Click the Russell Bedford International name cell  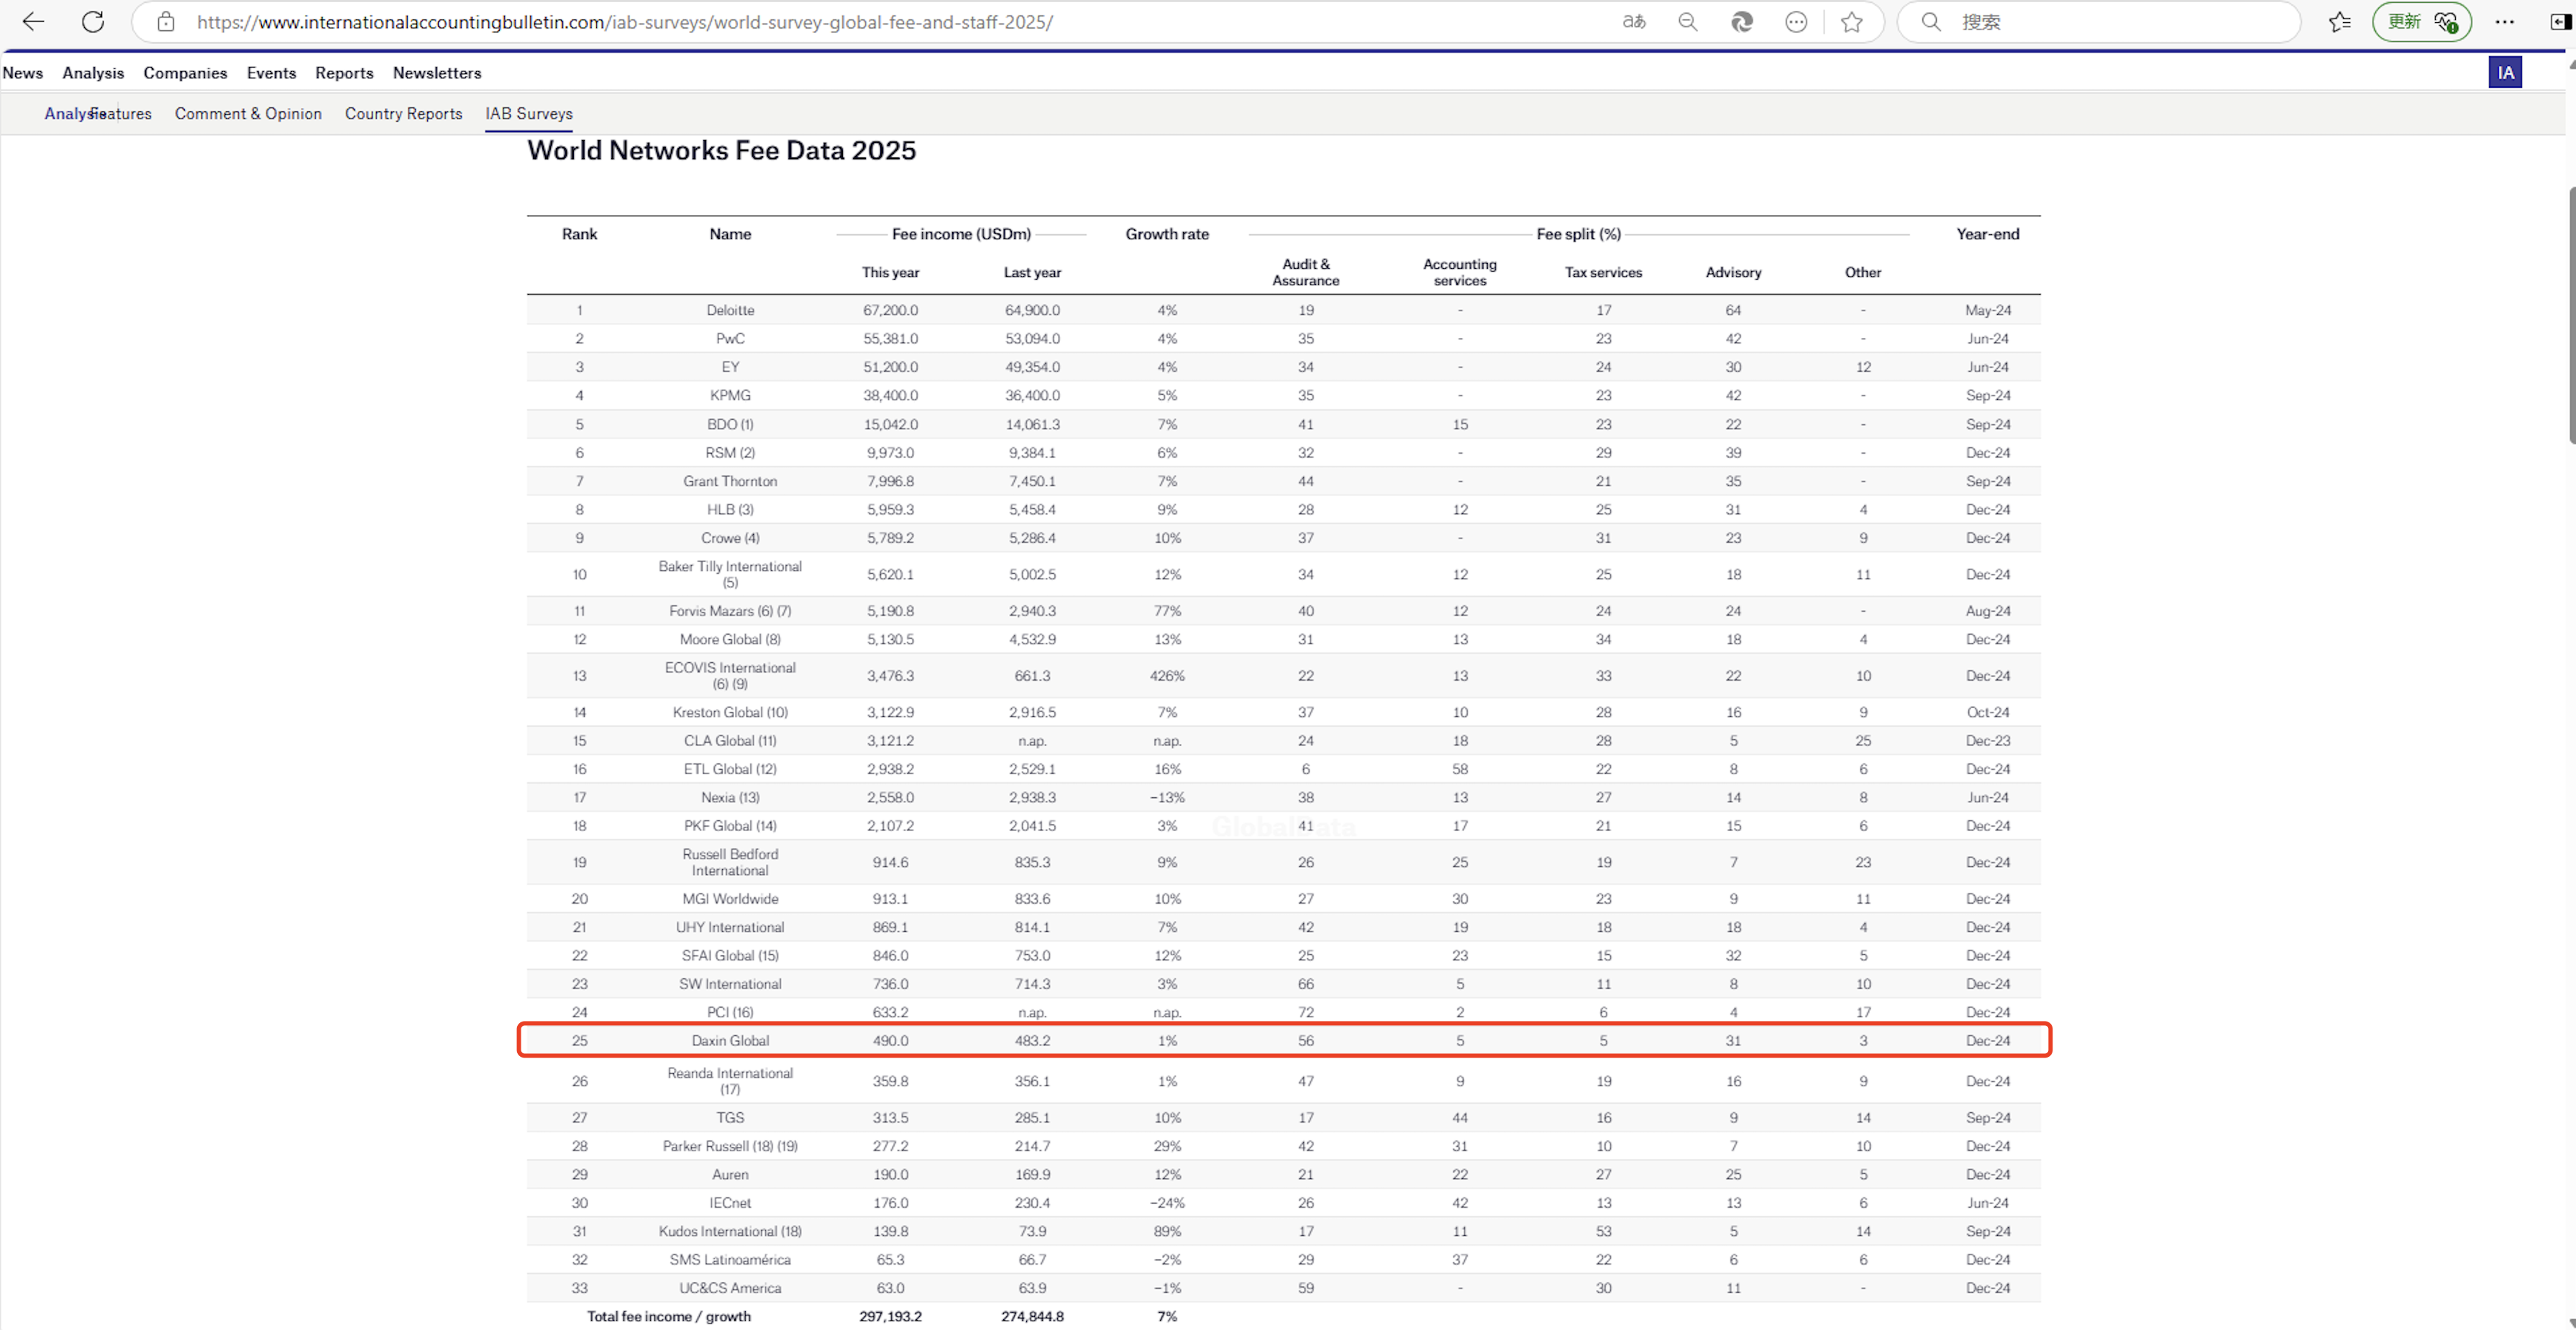click(730, 862)
